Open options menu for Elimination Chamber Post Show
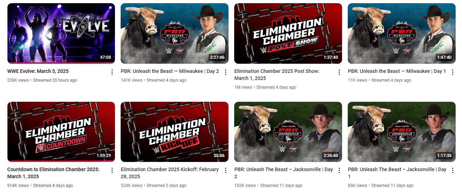This screenshot has height=194, width=462. coord(339,72)
